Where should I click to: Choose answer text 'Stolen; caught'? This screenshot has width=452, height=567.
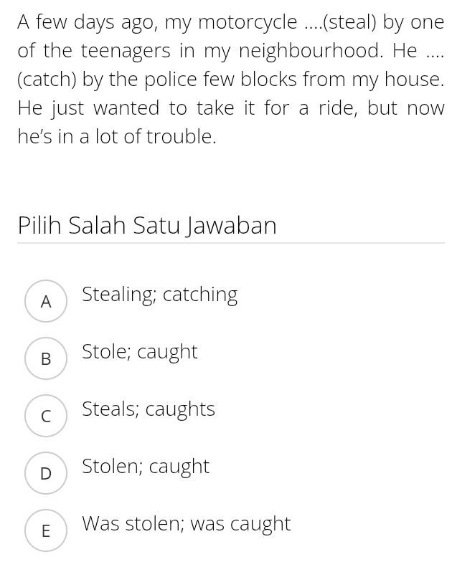click(146, 467)
